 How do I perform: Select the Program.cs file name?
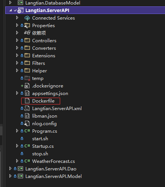[45, 131]
